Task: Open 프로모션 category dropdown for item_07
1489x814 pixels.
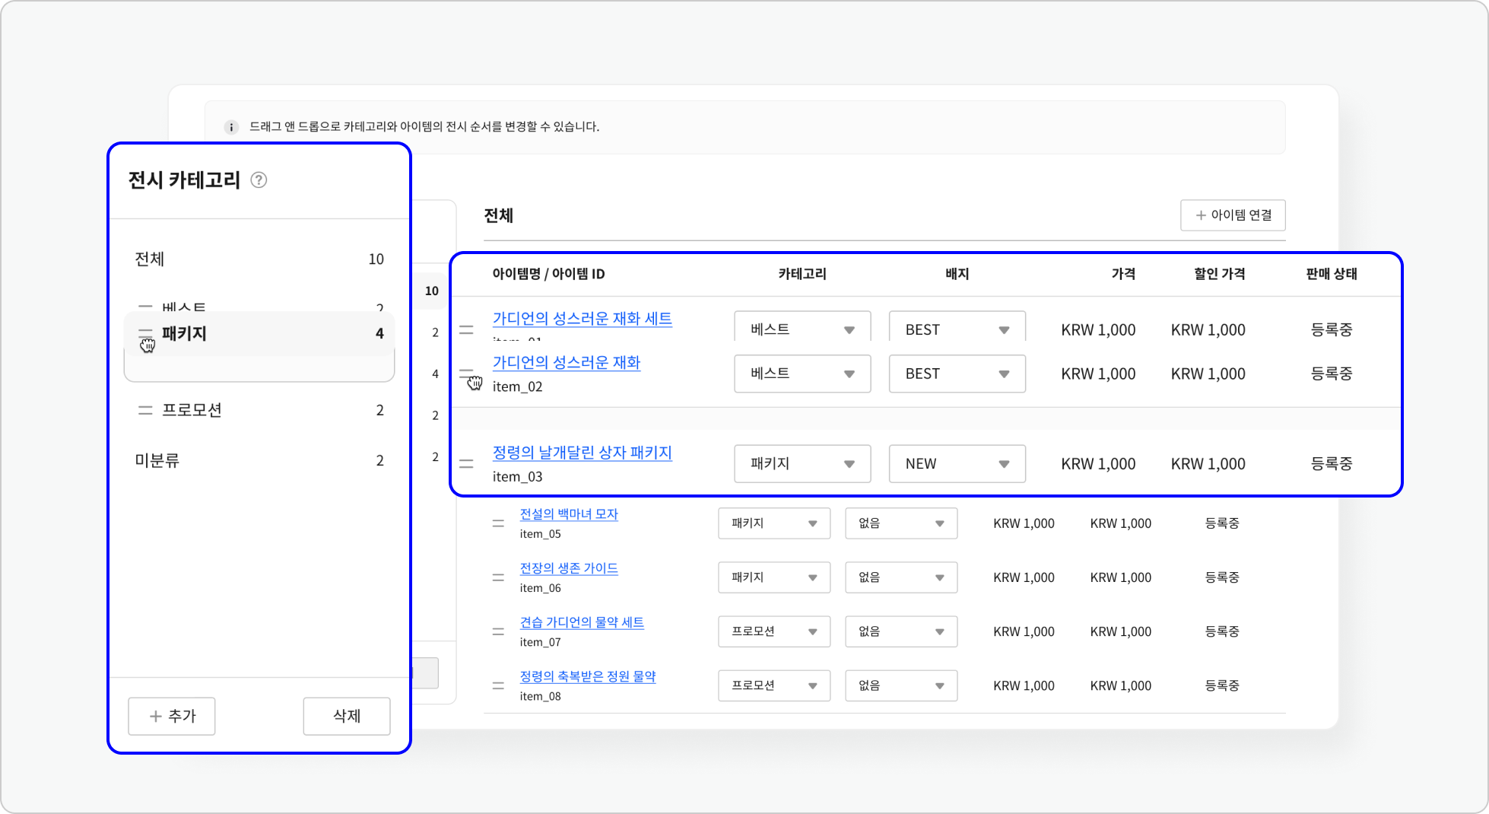Action: 773,631
